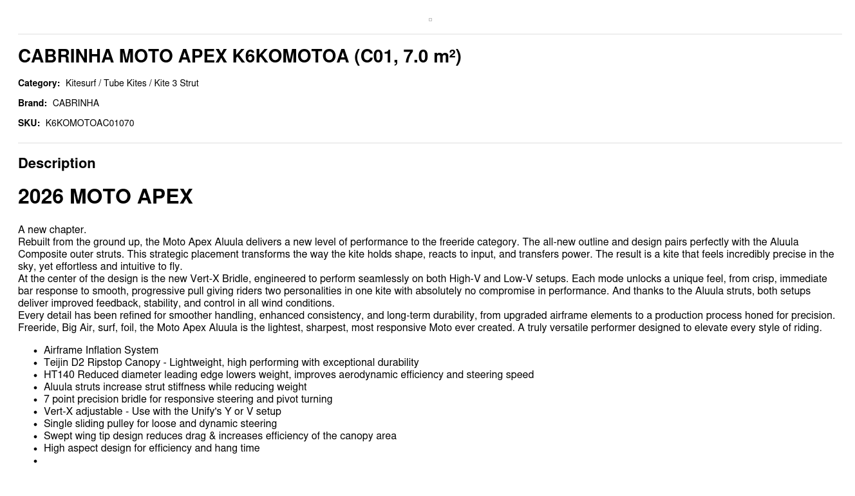
Task: Click the Vert-X adjustable bullet item
Action: 162,412
